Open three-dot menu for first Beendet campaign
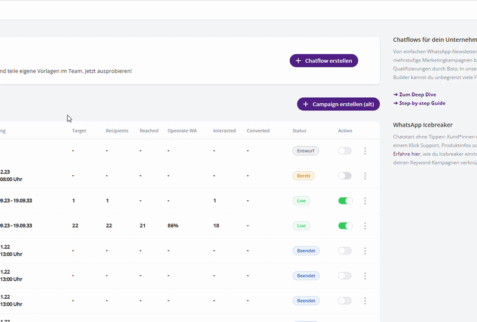Screen dimensions: 477x322 click(x=365, y=251)
